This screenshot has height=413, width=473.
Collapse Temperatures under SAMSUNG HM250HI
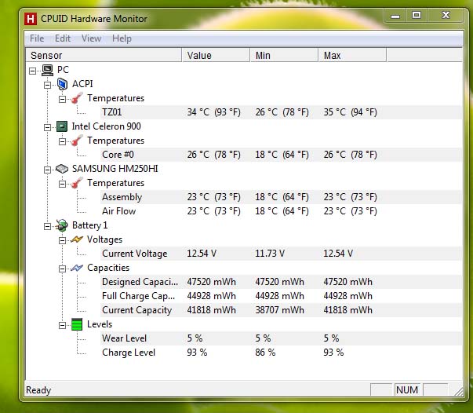(62, 185)
